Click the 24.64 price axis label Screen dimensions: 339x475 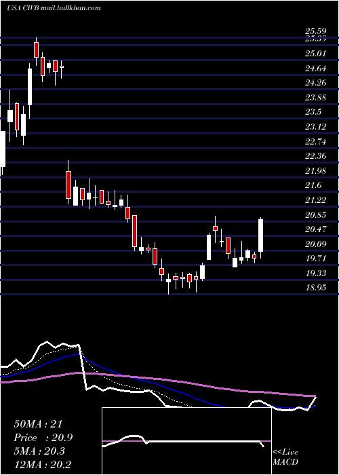pos(316,69)
